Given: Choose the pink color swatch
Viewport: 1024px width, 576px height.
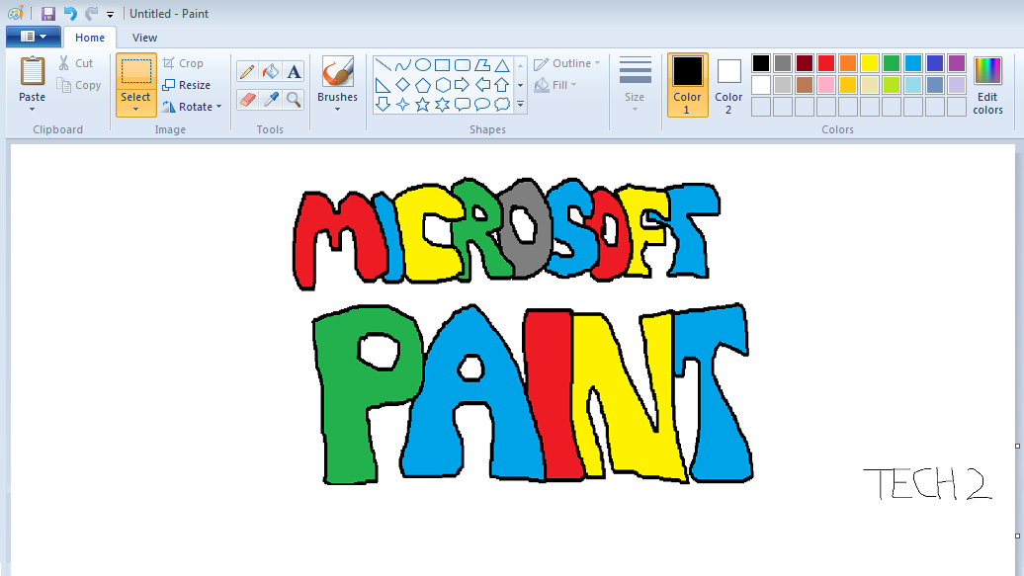Looking at the screenshot, I should pyautogui.click(x=826, y=85).
